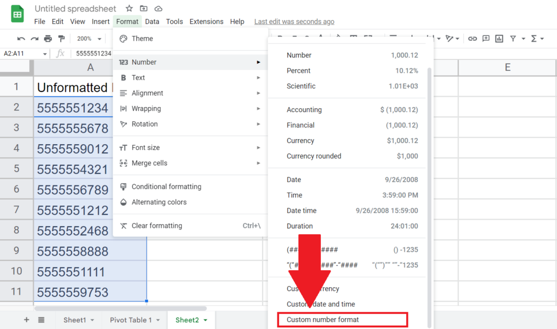The image size is (557, 329).
Task: Undo the last action
Action: point(22,39)
